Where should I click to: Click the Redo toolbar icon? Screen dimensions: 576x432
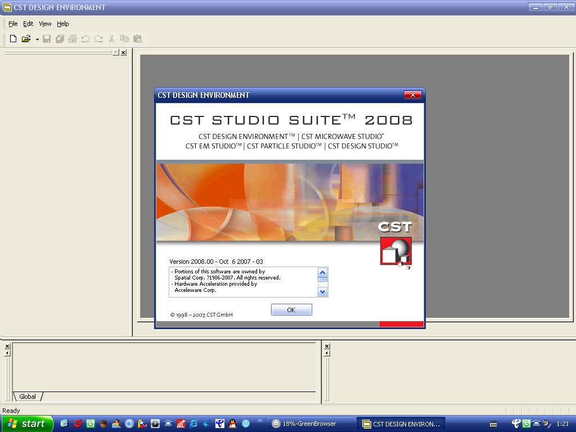coord(98,39)
